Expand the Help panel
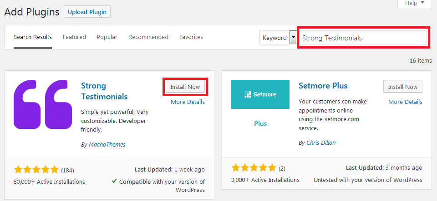This screenshot has height=201, width=437. point(414,3)
